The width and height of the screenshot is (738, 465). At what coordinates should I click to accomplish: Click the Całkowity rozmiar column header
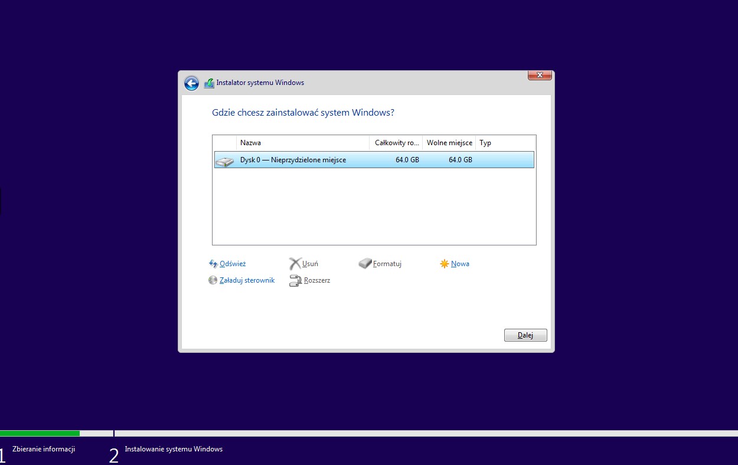tap(396, 143)
